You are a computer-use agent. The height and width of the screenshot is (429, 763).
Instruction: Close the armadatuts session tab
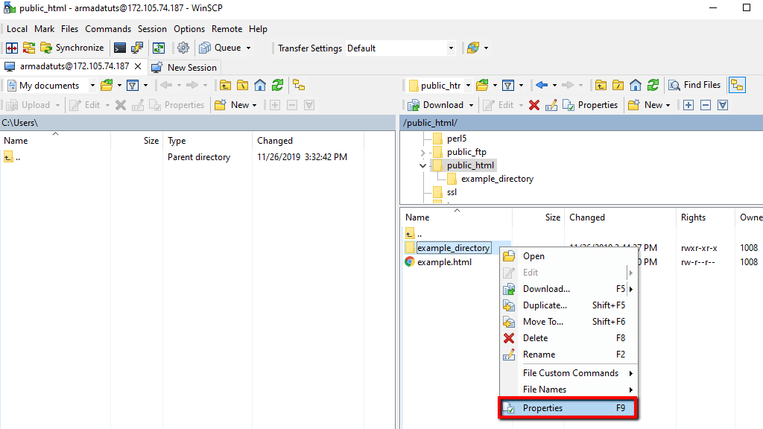coord(138,66)
